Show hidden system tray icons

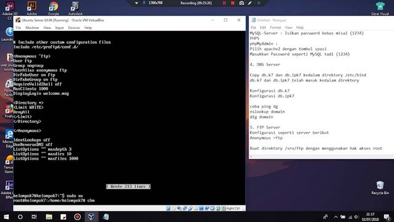point(336,216)
